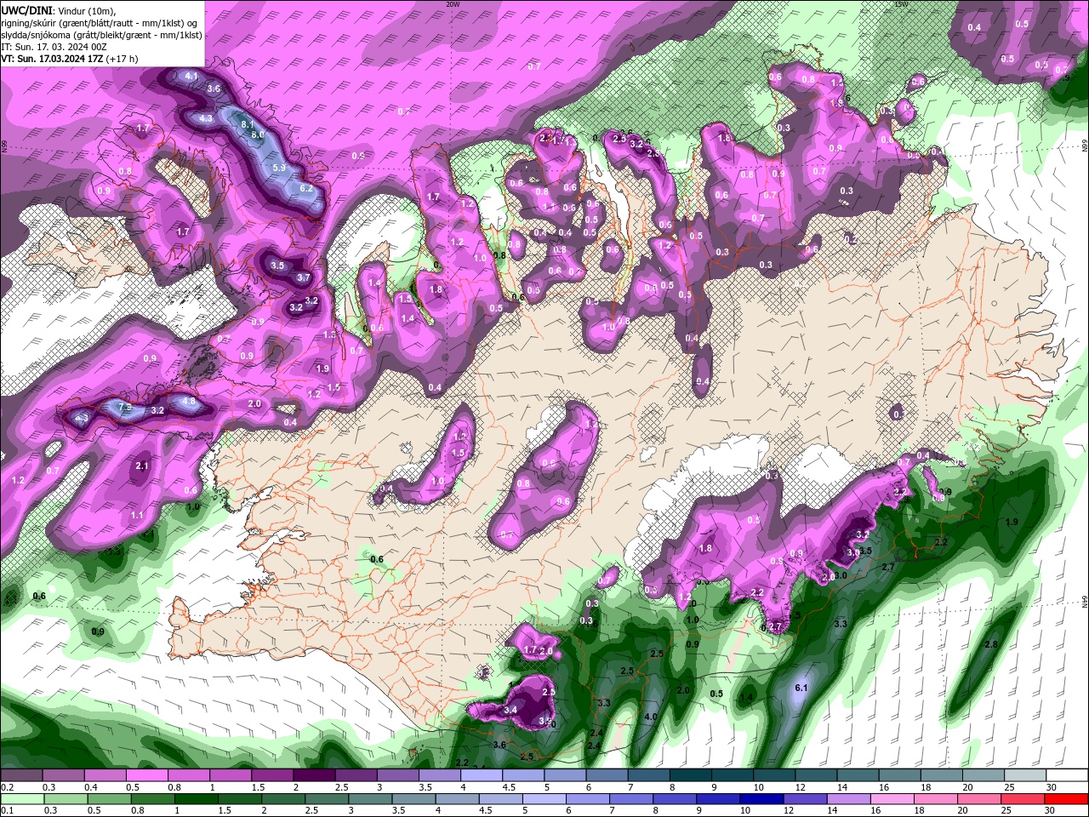This screenshot has height=817, width=1089.
Task: Click the 3.7 value in the Westfjords
Action: (x=304, y=277)
